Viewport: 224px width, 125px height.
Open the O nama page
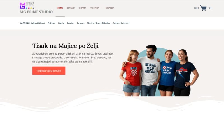[82, 8]
